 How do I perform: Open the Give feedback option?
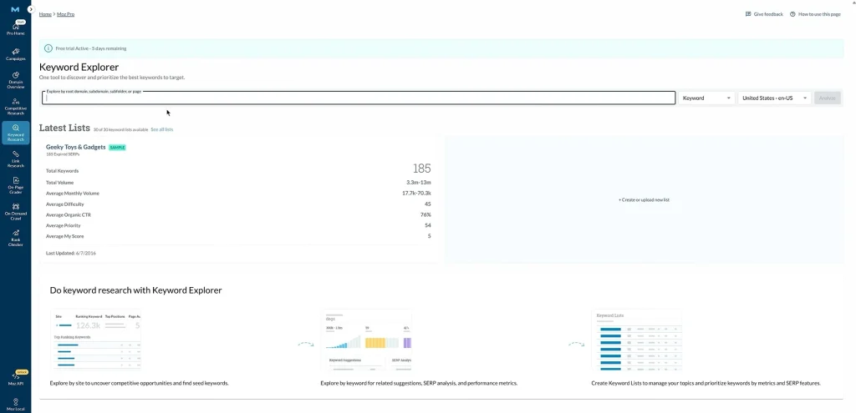(764, 14)
